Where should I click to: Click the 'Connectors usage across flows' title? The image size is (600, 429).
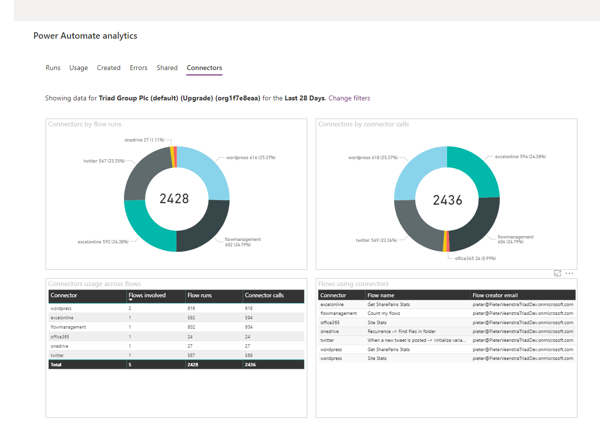95,284
